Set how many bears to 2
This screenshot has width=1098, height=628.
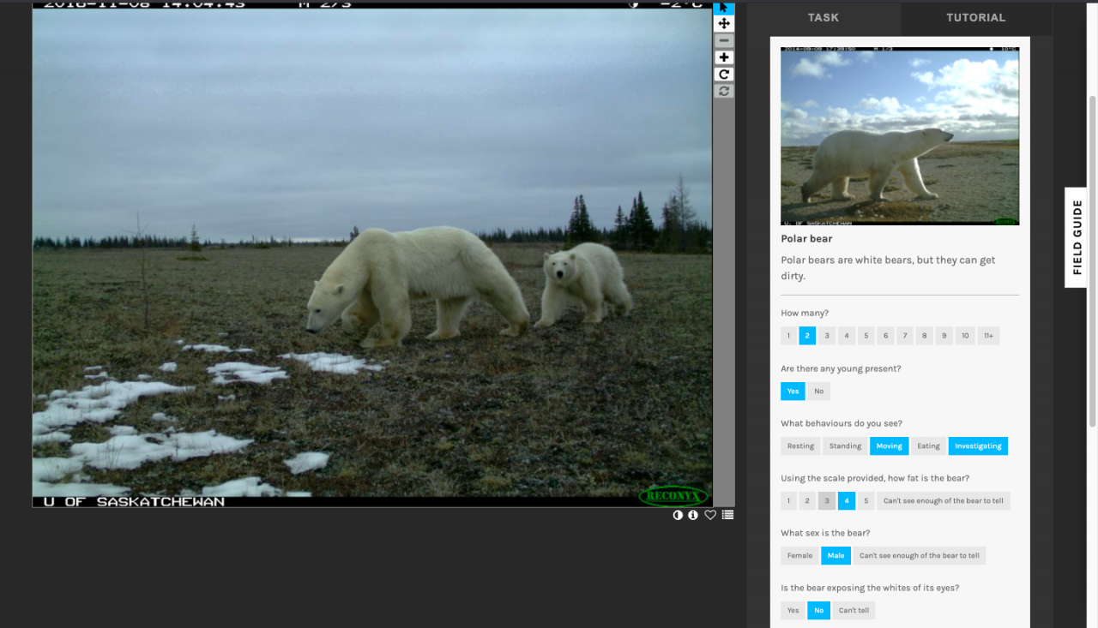coord(807,336)
